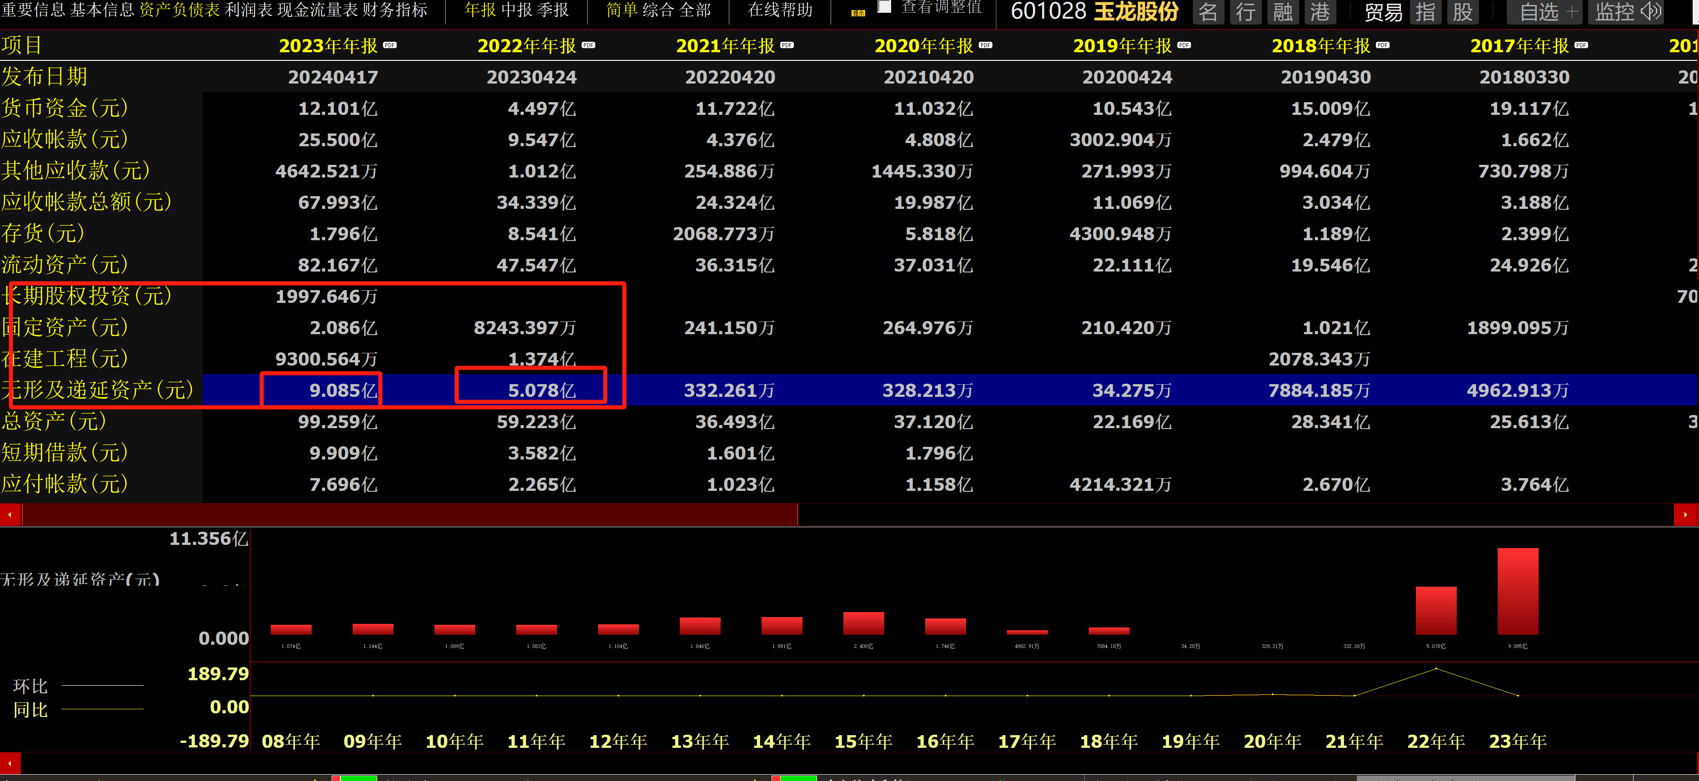This screenshot has width=1699, height=781.
Task: Click chart's bottom-left red scroll arrow
Action: coord(10,762)
